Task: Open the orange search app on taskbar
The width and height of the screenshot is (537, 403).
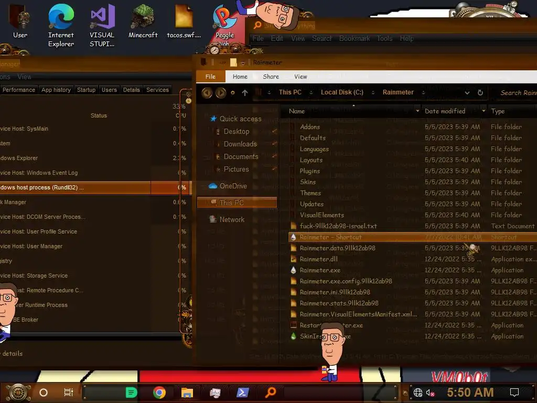Action: tap(271, 391)
